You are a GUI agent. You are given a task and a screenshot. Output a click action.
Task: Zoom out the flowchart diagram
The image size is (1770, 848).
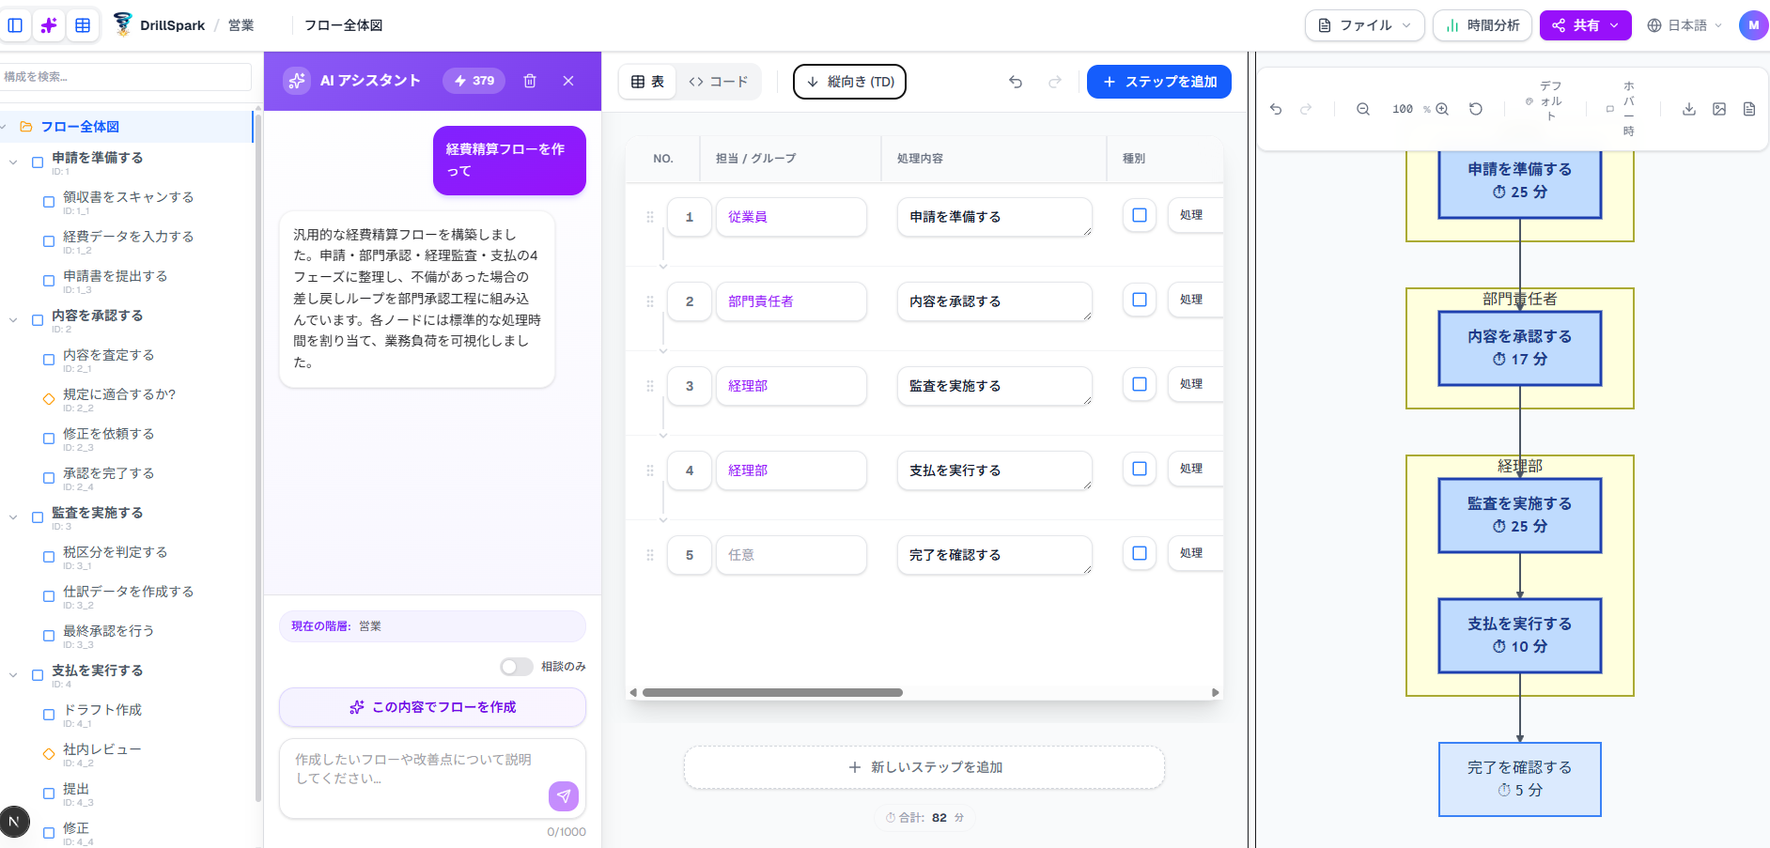tap(1362, 109)
